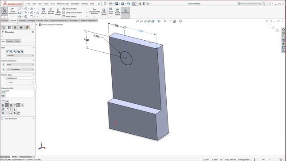Collapse the Dimension Text section
The height and width of the screenshot is (161, 286).
(34, 88)
